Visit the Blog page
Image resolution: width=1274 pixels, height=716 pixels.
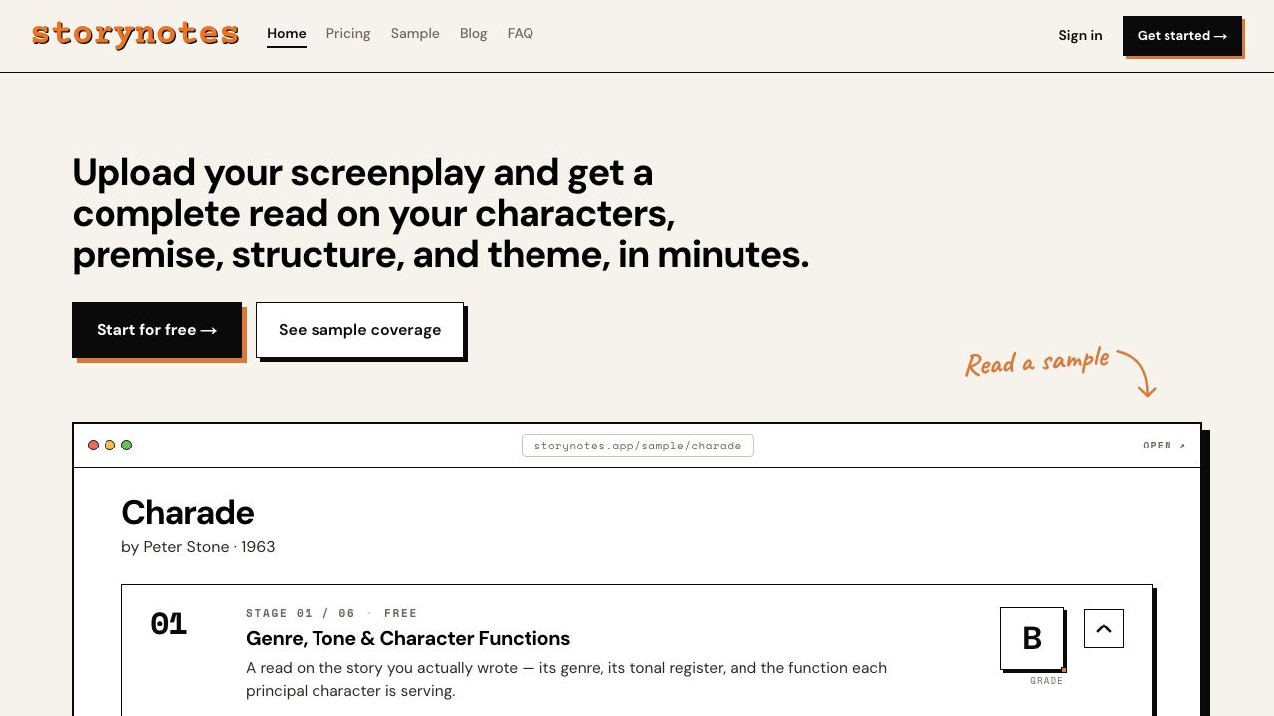[474, 34]
